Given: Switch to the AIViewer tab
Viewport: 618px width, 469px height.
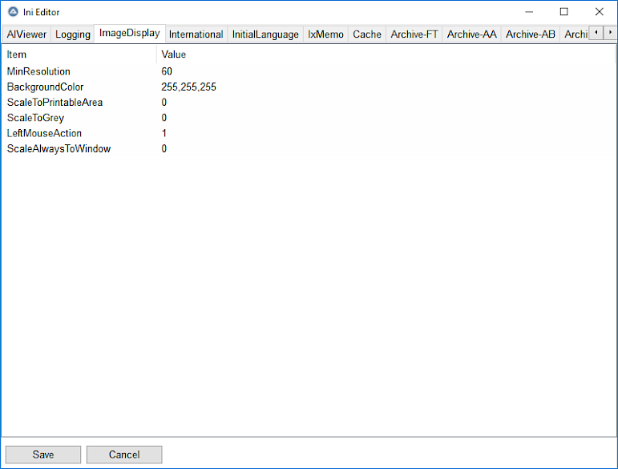Looking at the screenshot, I should 26,34.
